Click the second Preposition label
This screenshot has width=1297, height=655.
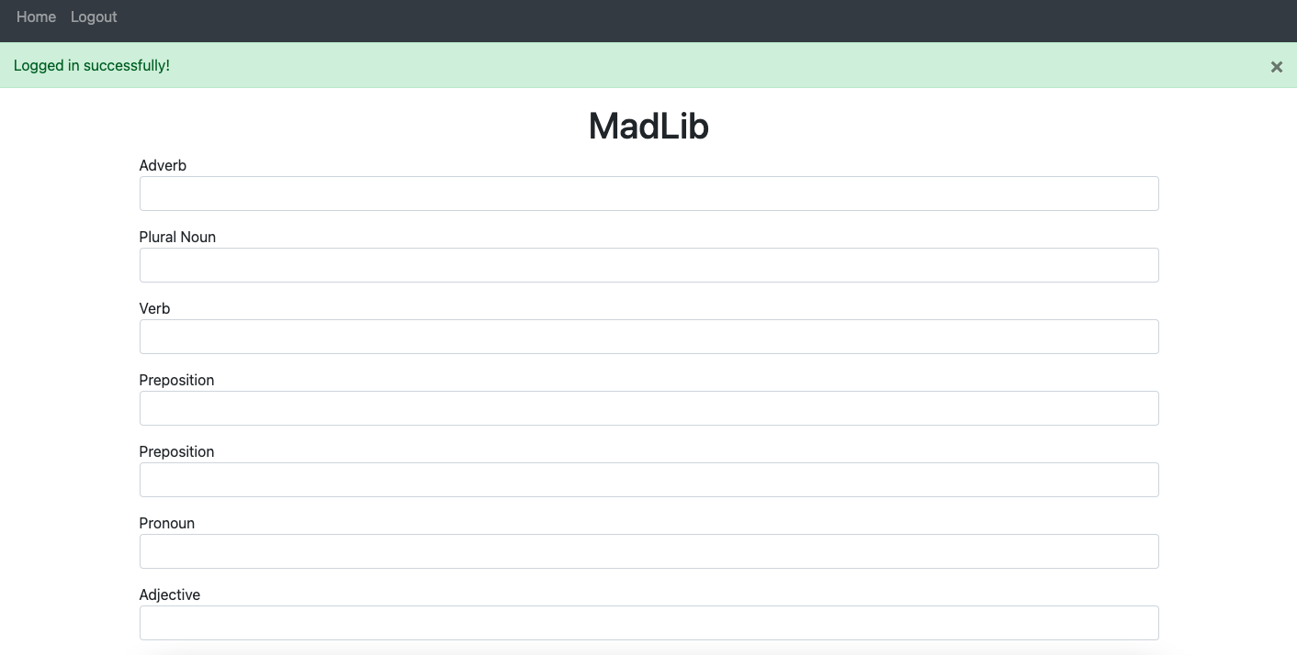point(176,451)
